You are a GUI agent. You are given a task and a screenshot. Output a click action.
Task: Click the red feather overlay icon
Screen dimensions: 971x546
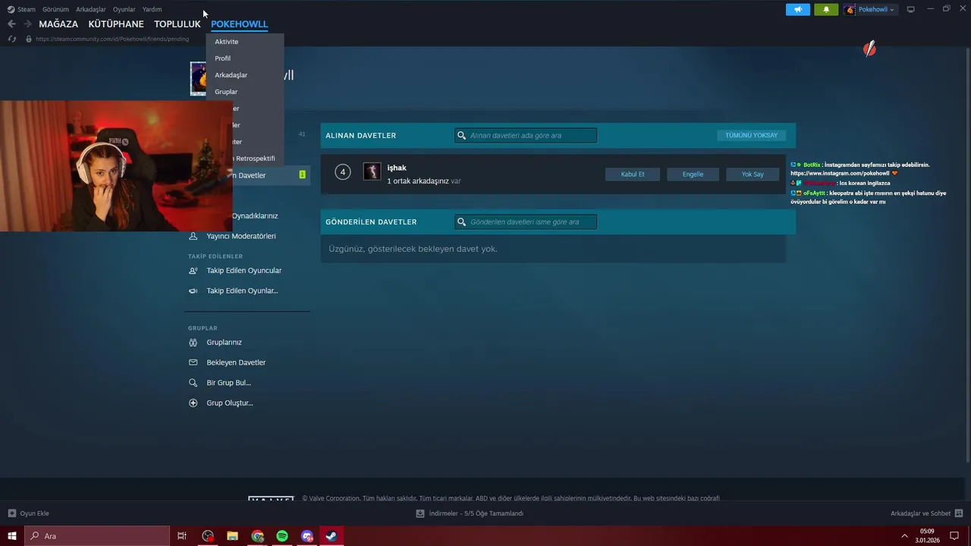(x=869, y=49)
